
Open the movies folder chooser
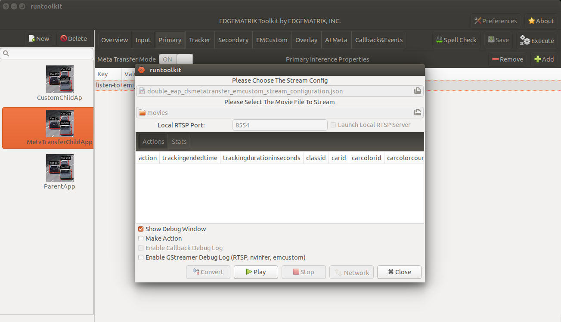pyautogui.click(x=280, y=112)
